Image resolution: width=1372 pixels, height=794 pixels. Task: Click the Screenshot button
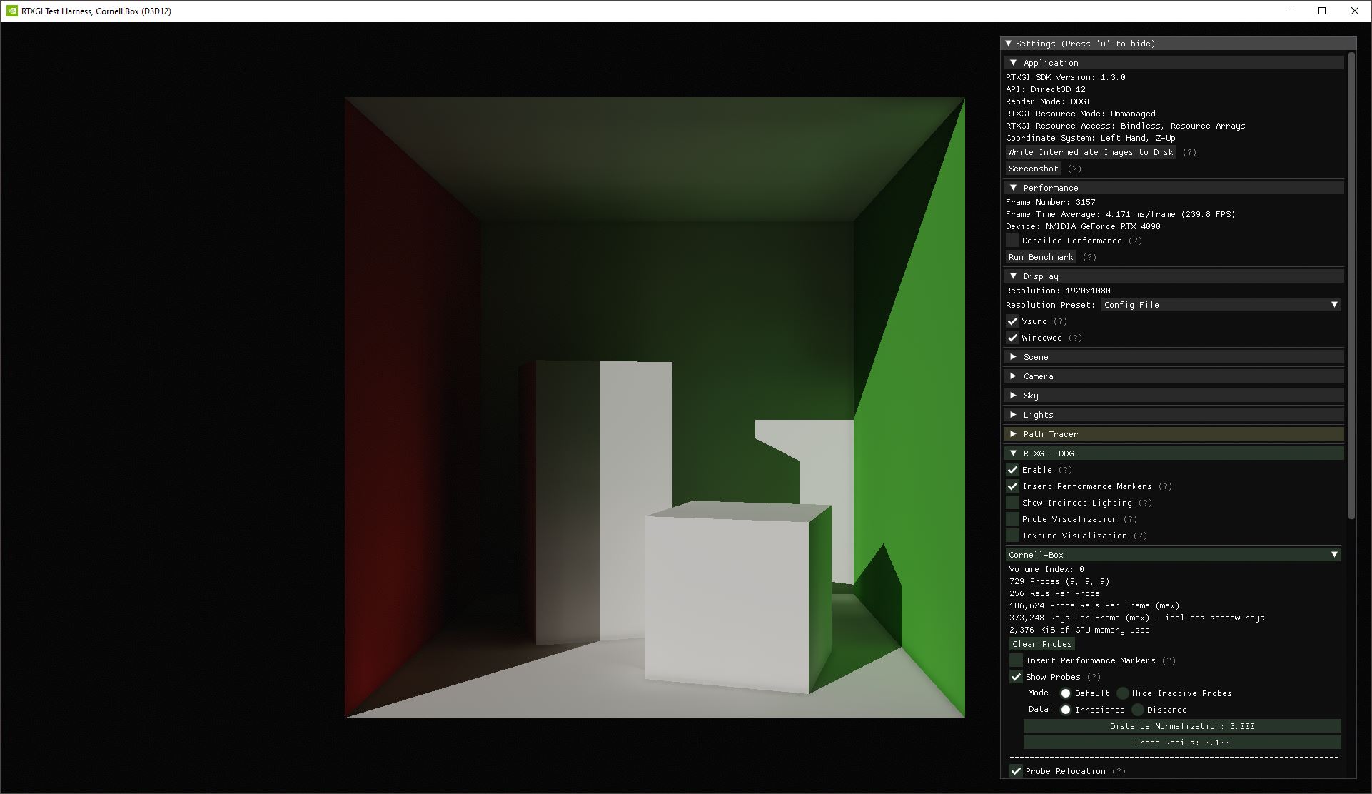coord(1031,169)
